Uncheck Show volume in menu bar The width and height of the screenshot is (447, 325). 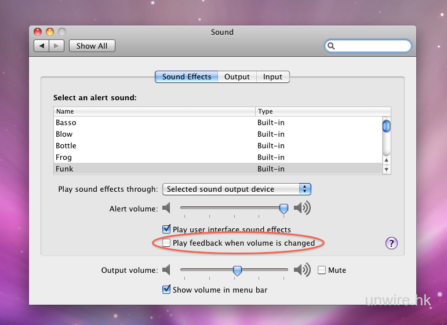167,290
